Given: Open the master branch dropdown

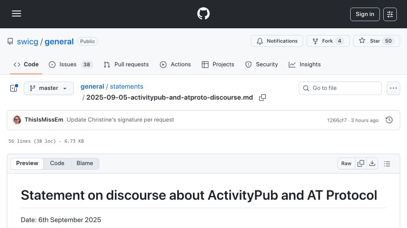Looking at the screenshot, I should click(x=48, y=88).
